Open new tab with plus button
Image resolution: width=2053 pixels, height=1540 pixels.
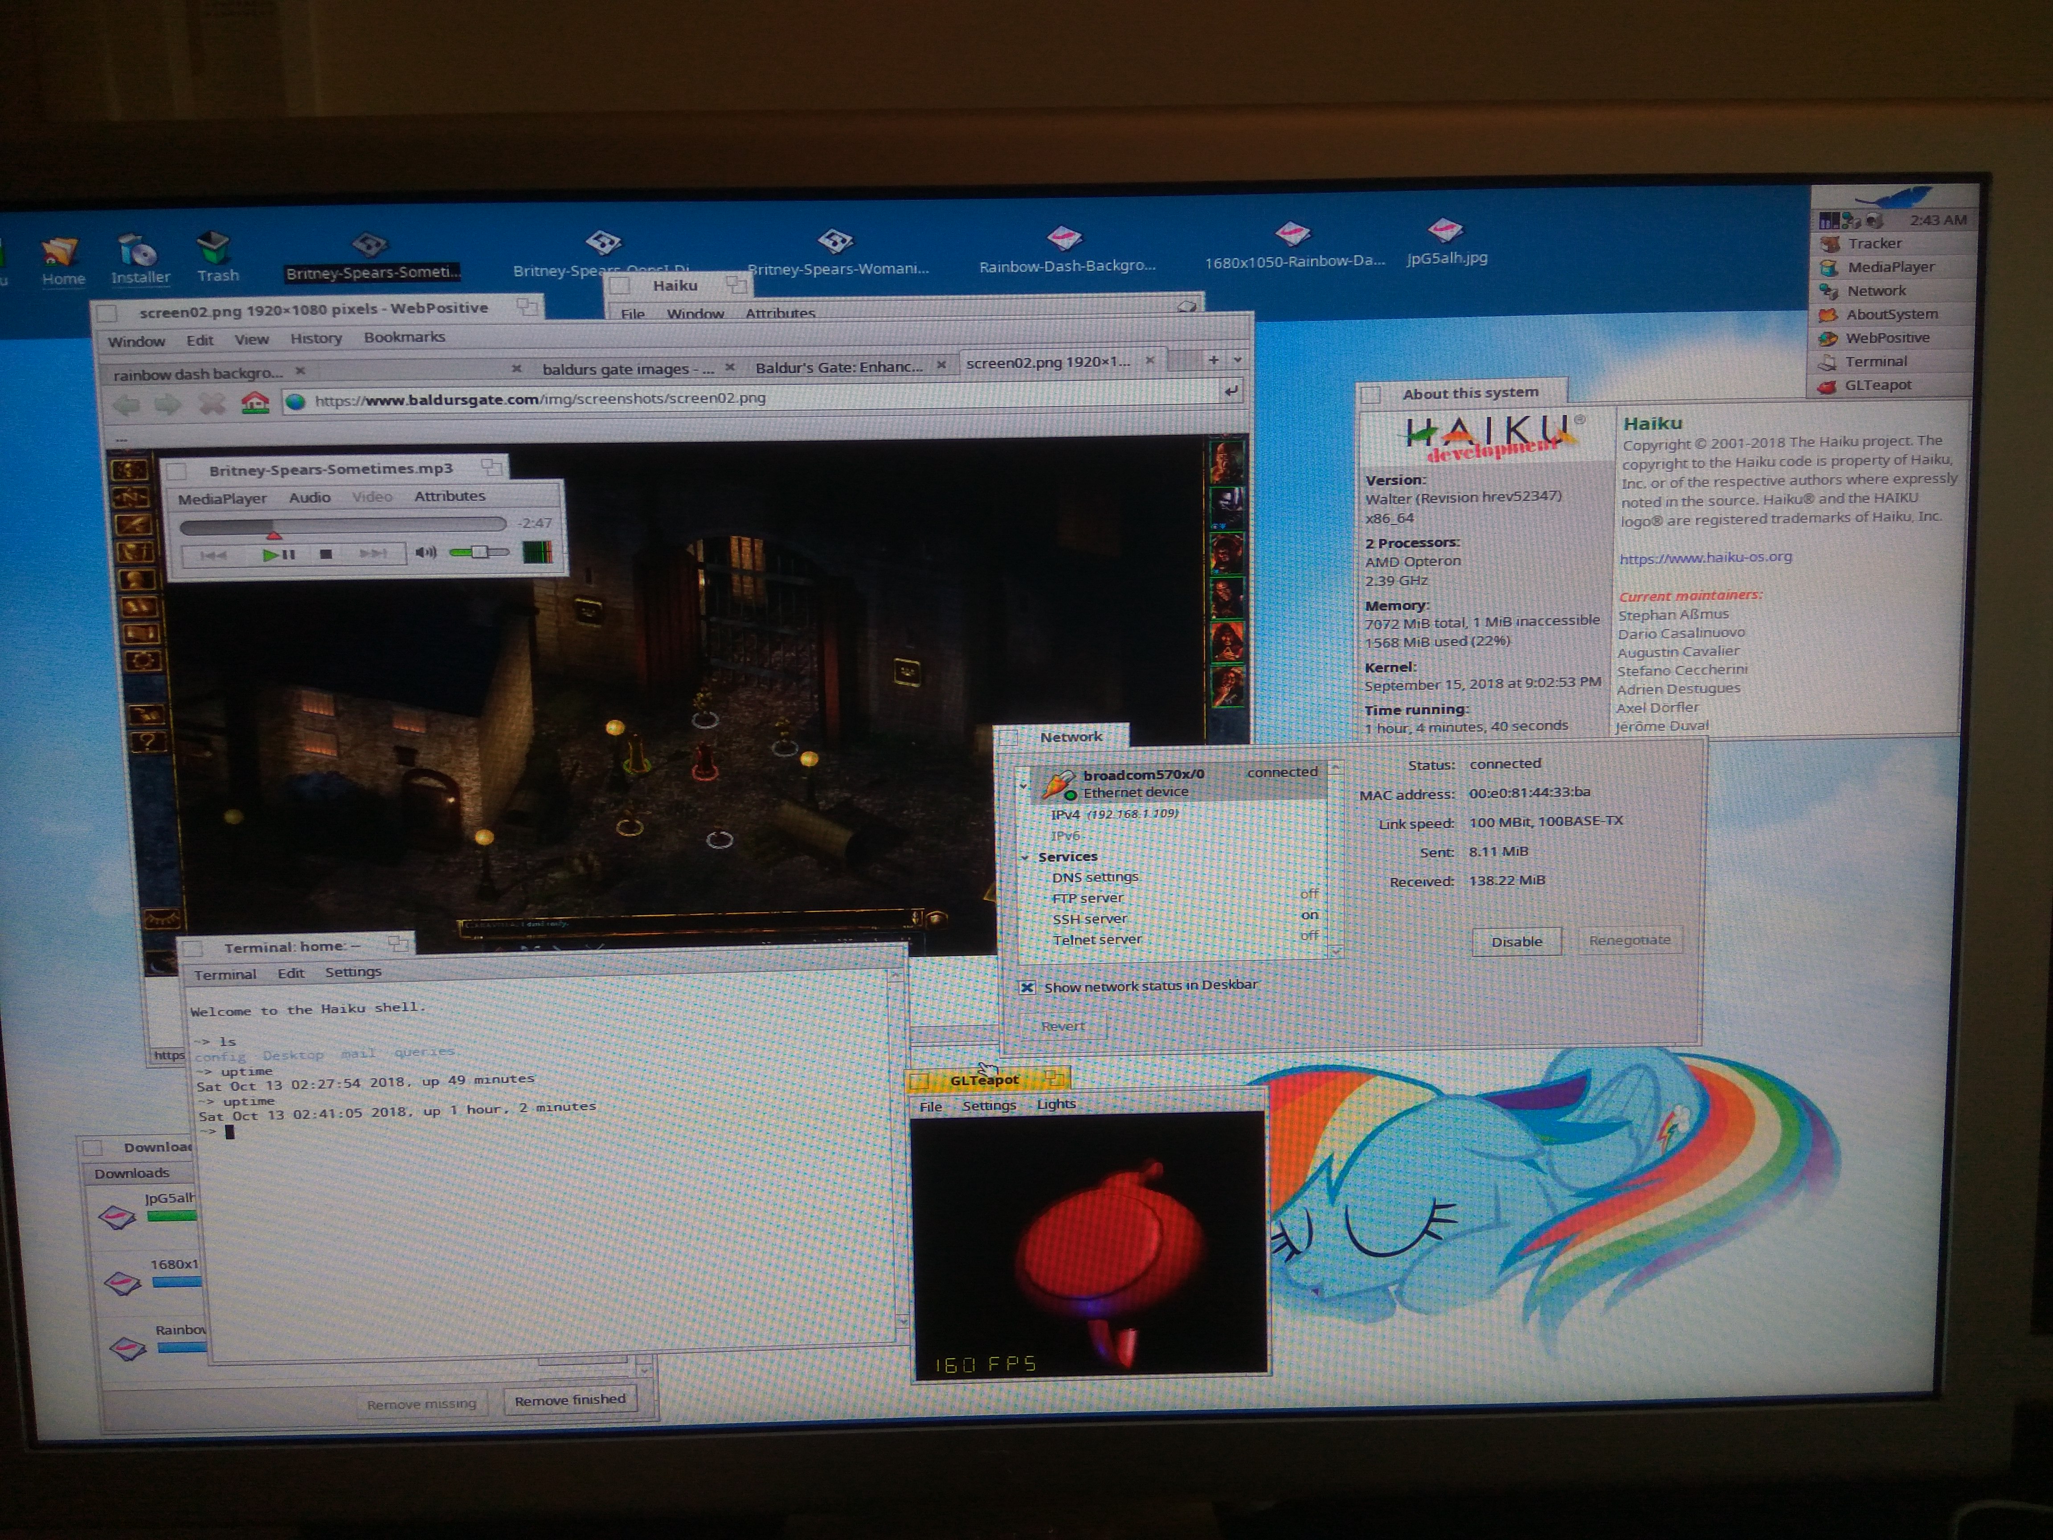click(x=1213, y=360)
